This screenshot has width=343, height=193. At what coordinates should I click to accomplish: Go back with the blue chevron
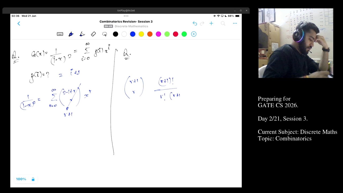tap(19, 24)
